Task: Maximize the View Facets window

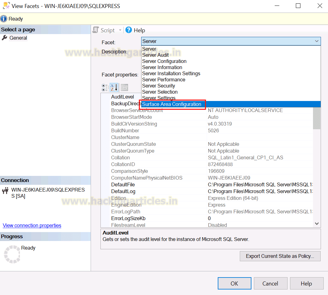Action: (298, 6)
